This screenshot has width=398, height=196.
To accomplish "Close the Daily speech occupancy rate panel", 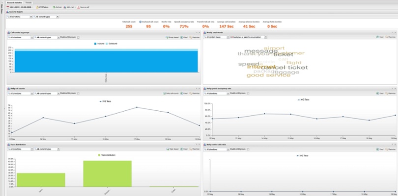I will click(395, 89).
